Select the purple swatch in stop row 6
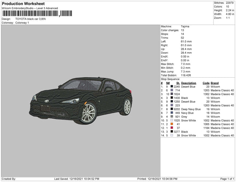This screenshot has width=236, height=182. [172, 105]
